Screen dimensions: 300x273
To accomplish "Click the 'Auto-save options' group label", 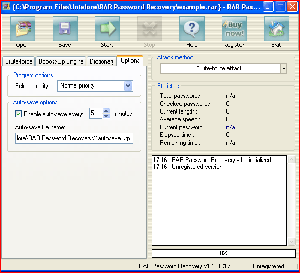I will point(35,102).
